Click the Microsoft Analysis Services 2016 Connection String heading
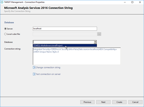This screenshot has height=107, width=144. 38,8
